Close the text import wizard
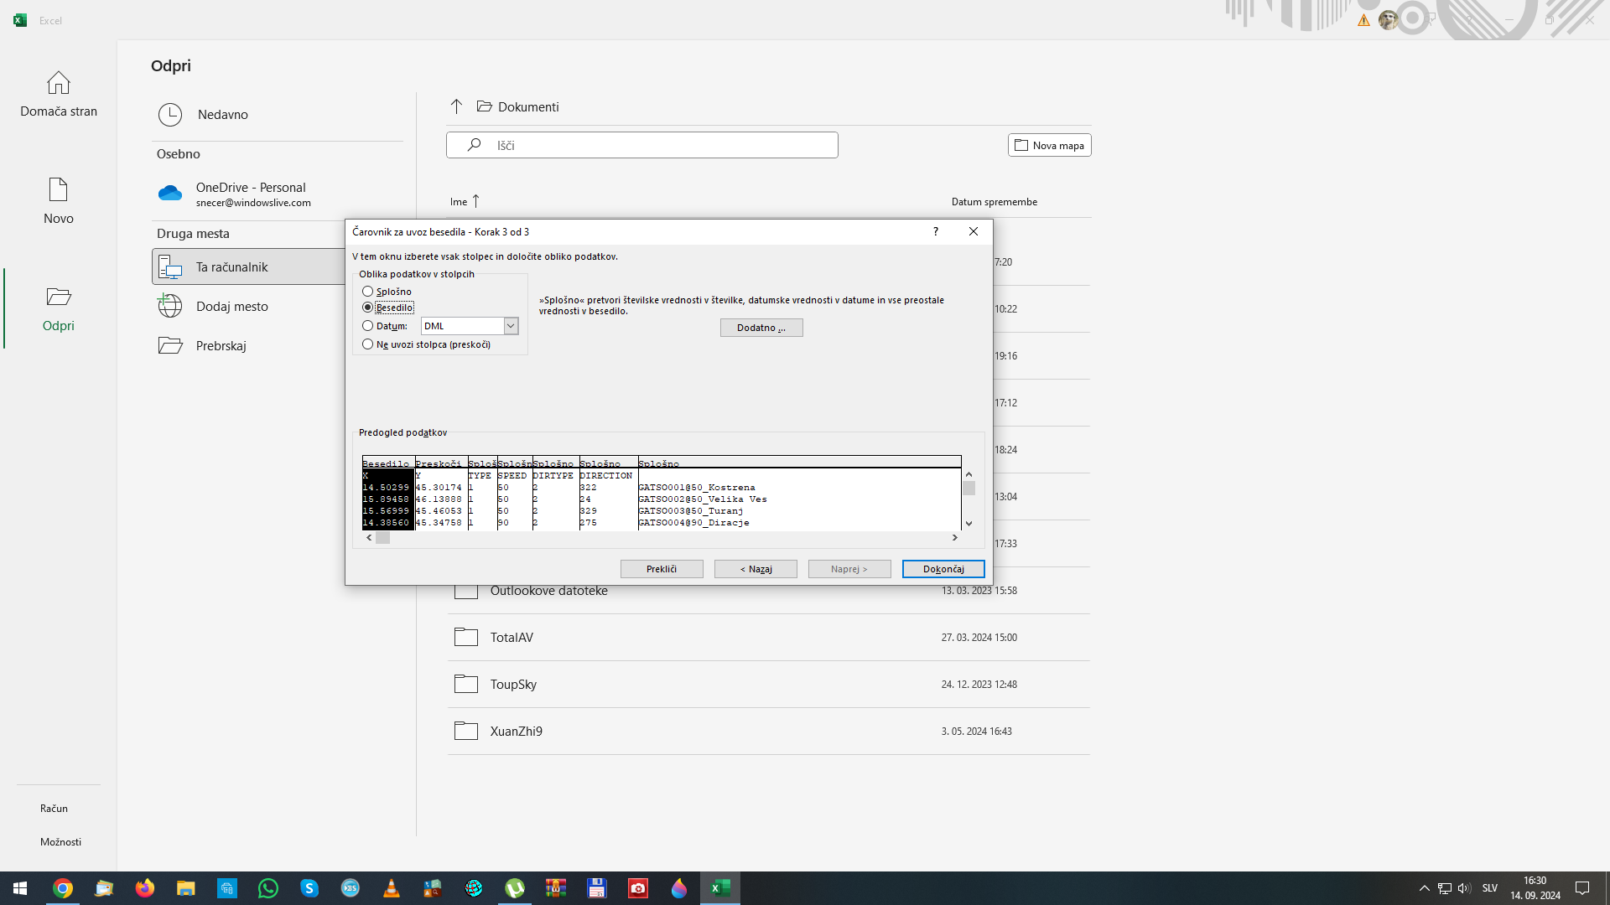Image resolution: width=1610 pixels, height=905 pixels. (x=974, y=231)
